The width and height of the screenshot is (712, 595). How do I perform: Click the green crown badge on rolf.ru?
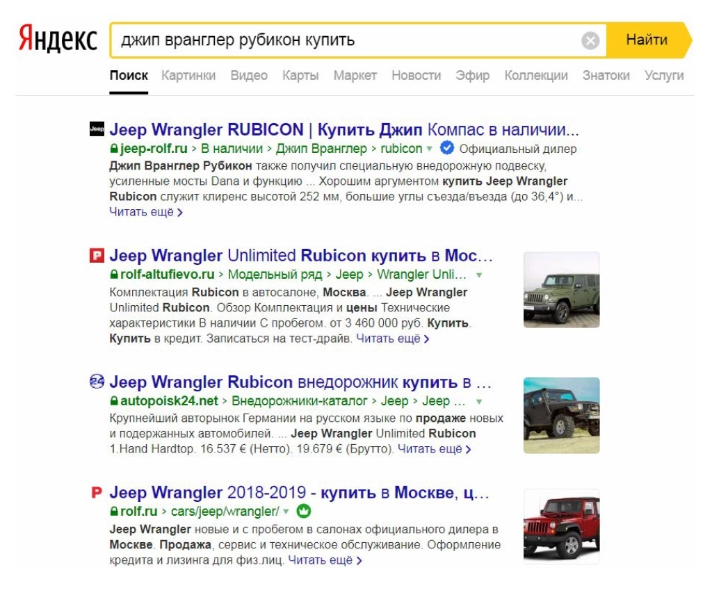point(304,511)
